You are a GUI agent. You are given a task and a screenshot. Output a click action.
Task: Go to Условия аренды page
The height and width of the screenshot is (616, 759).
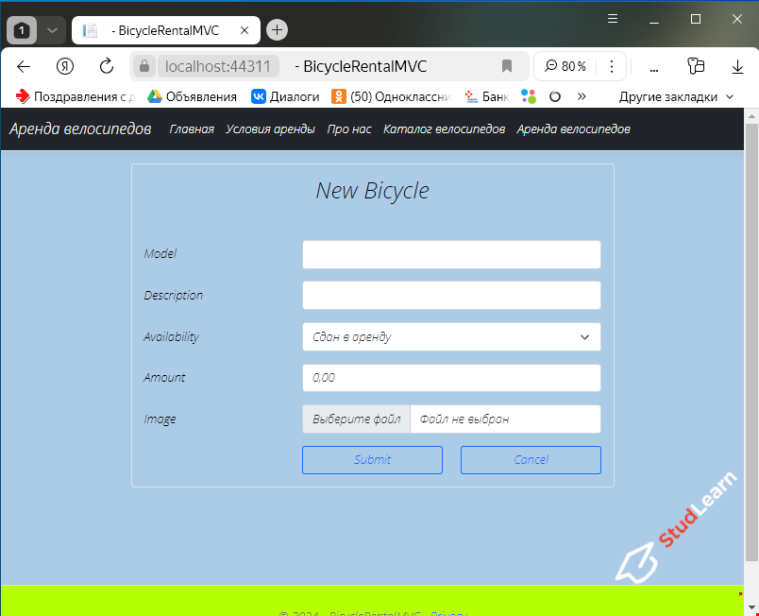(x=271, y=129)
